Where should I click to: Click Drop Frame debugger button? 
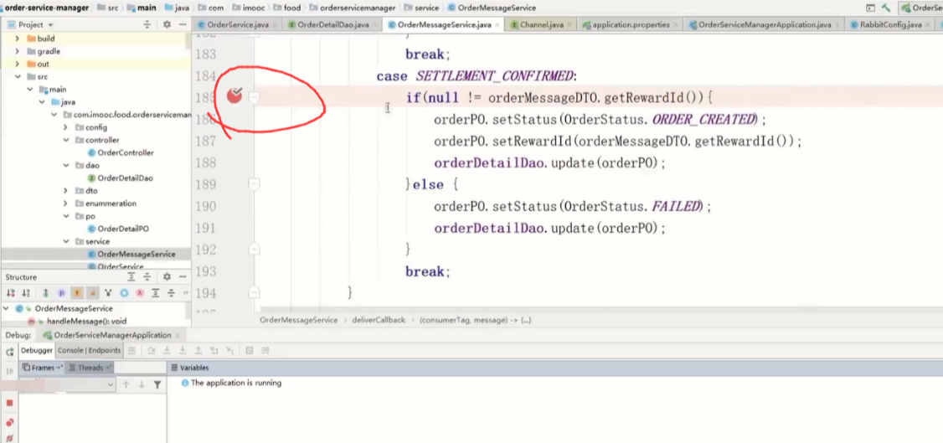(x=214, y=350)
